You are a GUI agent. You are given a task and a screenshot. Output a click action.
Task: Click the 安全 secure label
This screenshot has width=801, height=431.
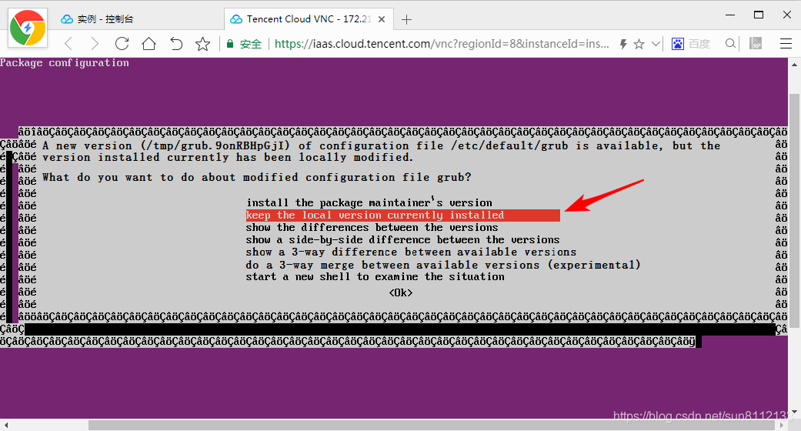click(x=250, y=44)
